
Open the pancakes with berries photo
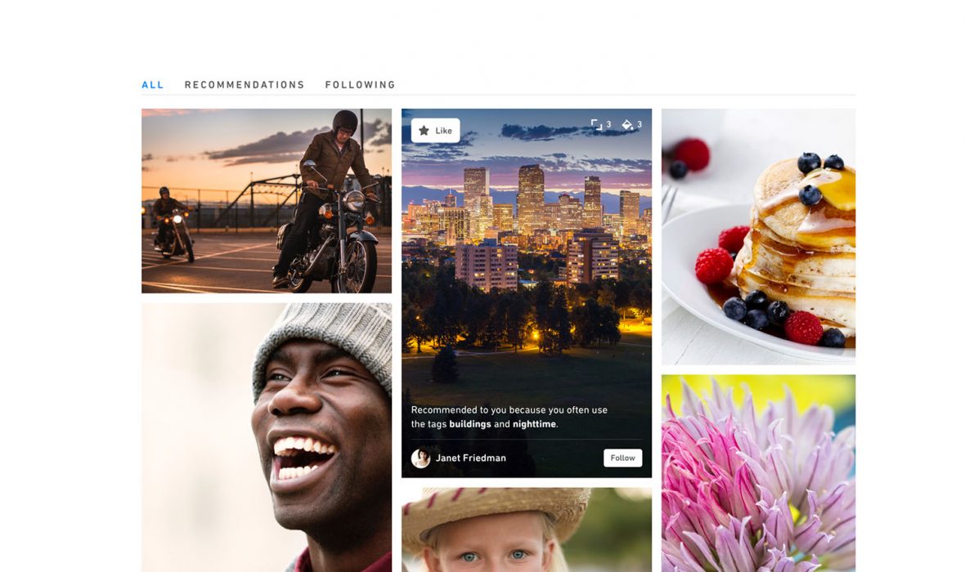click(x=758, y=237)
